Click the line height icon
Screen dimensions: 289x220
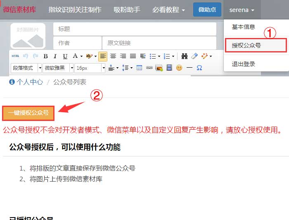[126, 68]
